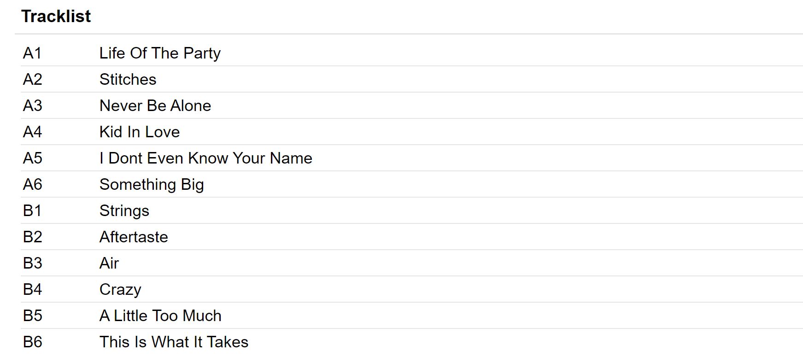Click the Aftertaste track title

(134, 237)
